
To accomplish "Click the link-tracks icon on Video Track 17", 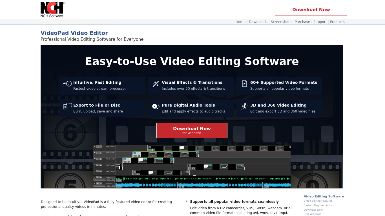I will pos(101,147).
